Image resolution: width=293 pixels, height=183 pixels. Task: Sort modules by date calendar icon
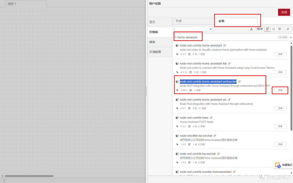coord(280,29)
